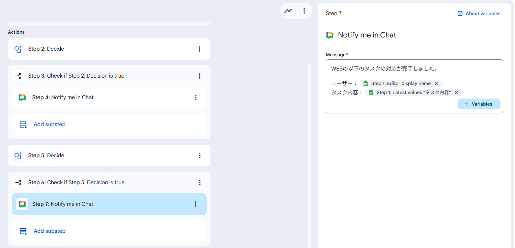Select Step 2: Decide card

coord(101,49)
